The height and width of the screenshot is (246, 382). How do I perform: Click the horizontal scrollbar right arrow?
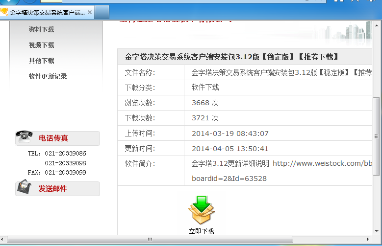click(368, 239)
